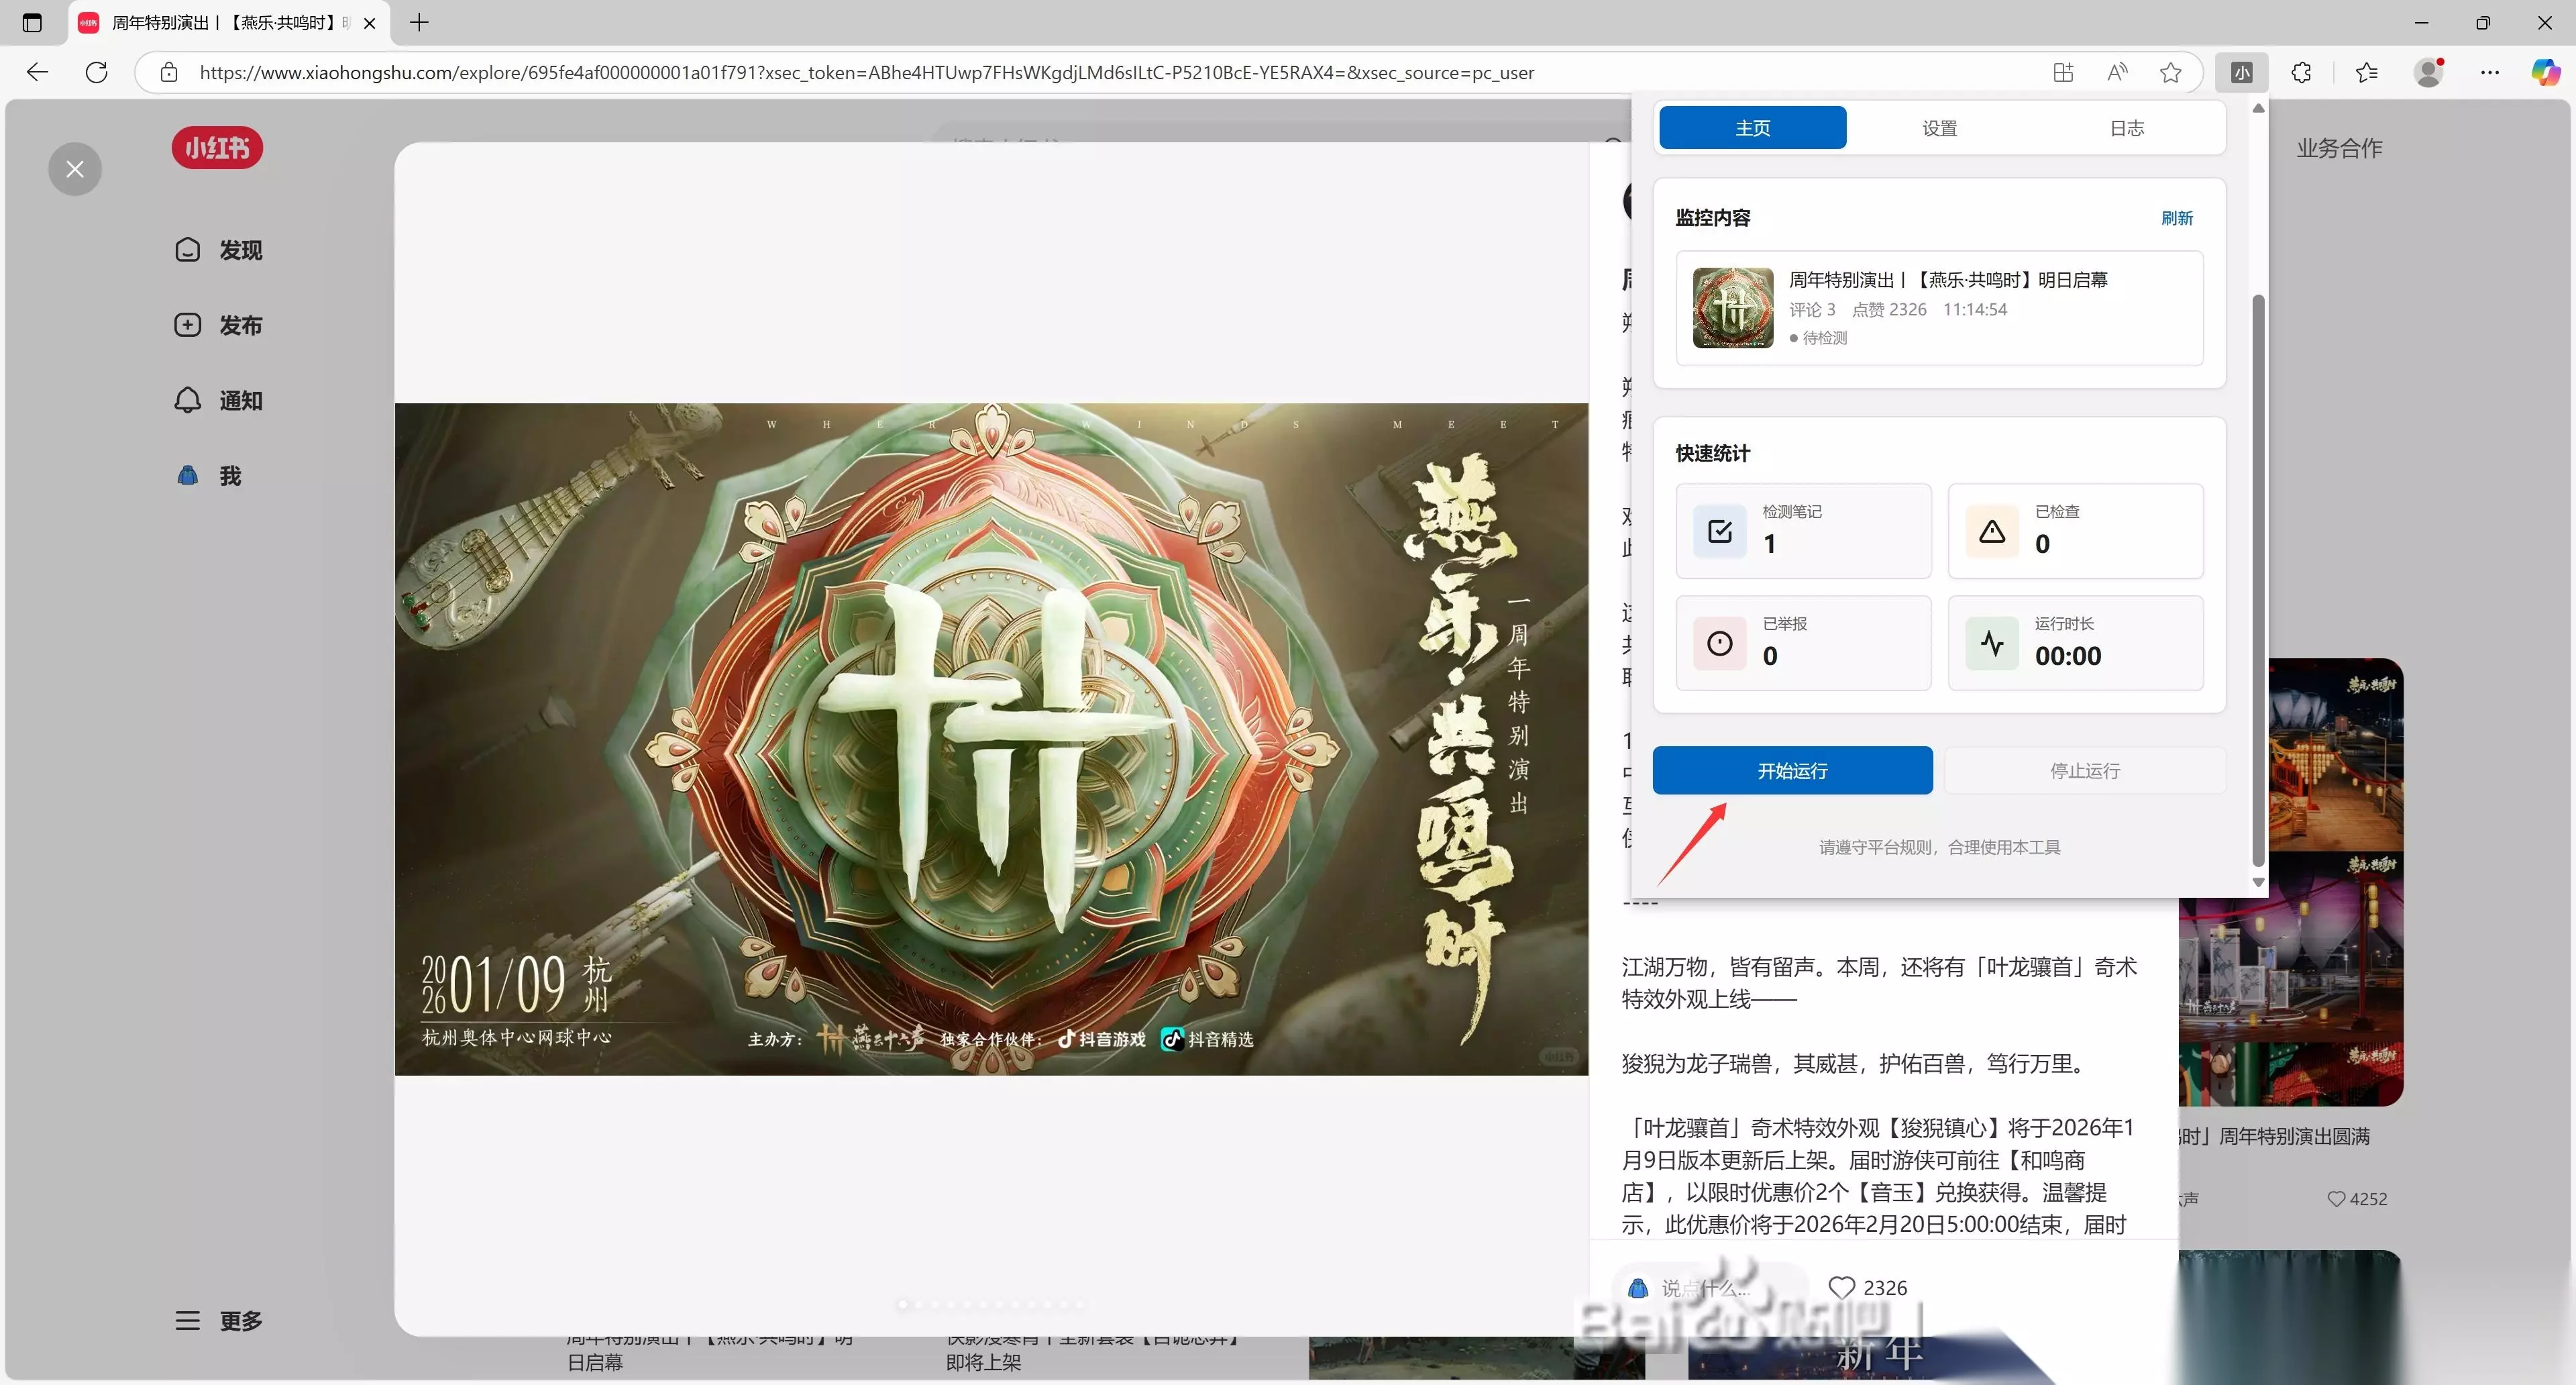Open the Copilot icon

pos(2546,72)
